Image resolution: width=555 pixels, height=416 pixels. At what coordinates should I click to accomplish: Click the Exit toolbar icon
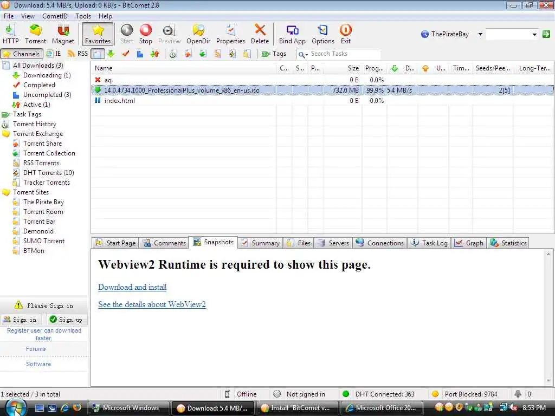pos(345,34)
